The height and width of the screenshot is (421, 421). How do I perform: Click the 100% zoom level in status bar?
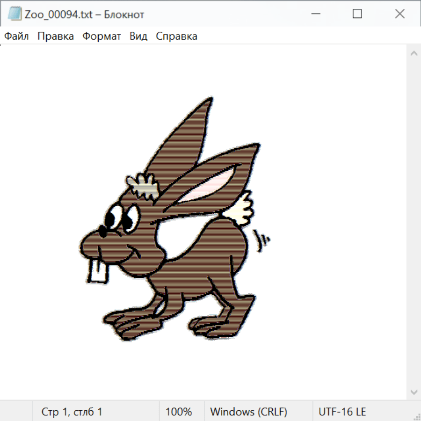179,412
